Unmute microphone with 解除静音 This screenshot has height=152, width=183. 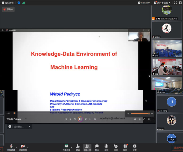point(11,147)
